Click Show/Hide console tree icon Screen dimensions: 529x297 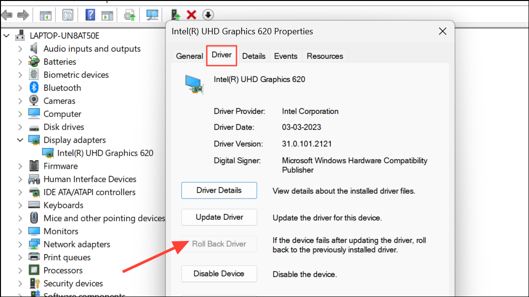pos(45,15)
